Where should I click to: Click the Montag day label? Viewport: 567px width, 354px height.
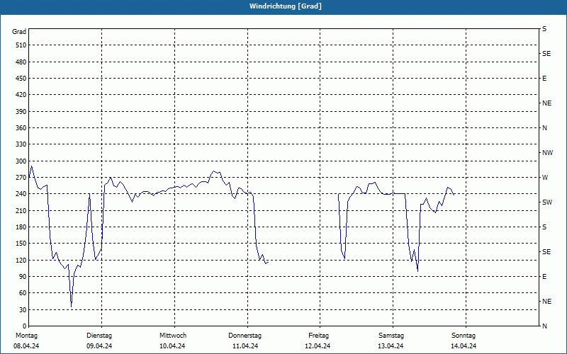tap(26, 336)
